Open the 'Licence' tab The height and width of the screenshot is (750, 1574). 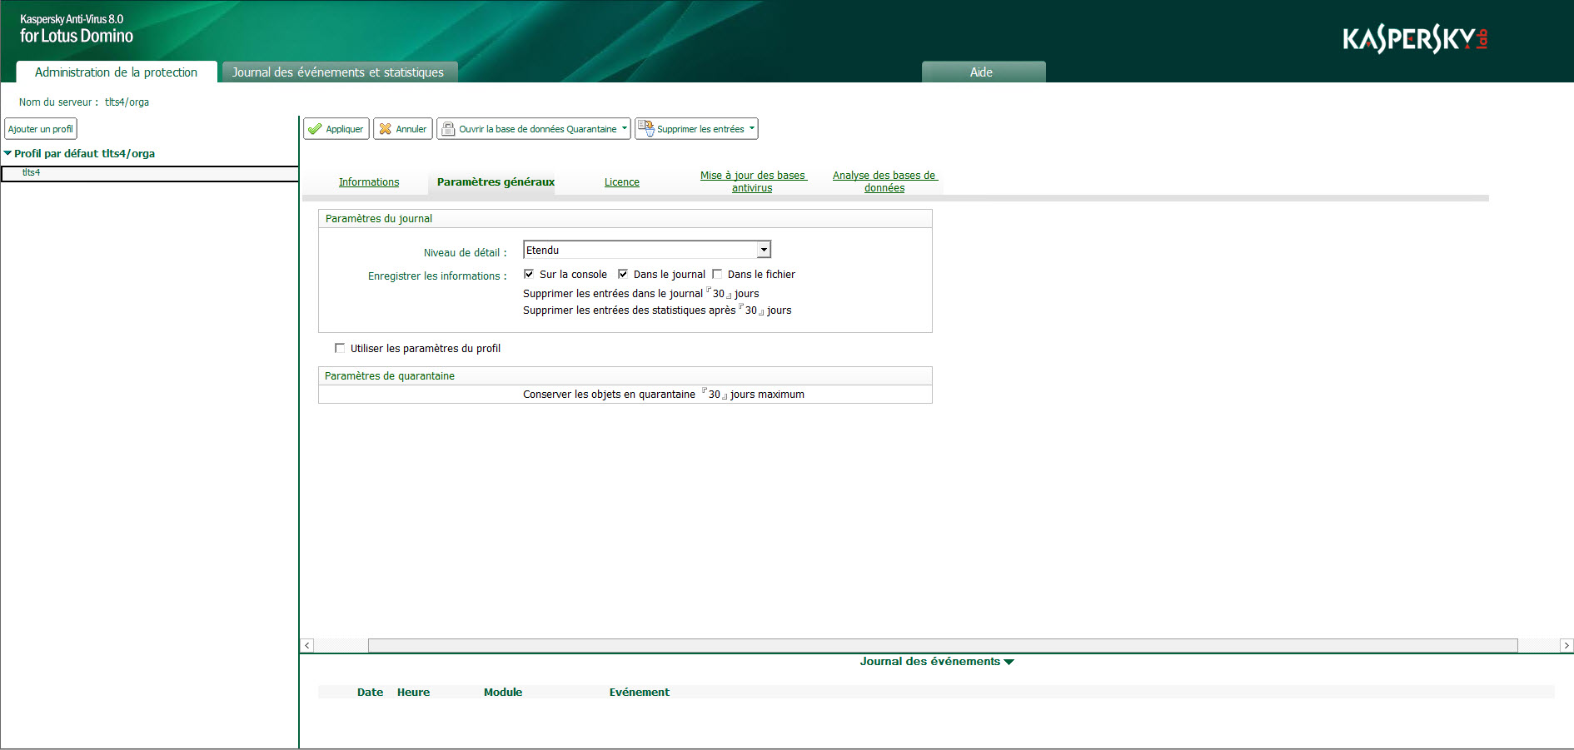point(622,181)
